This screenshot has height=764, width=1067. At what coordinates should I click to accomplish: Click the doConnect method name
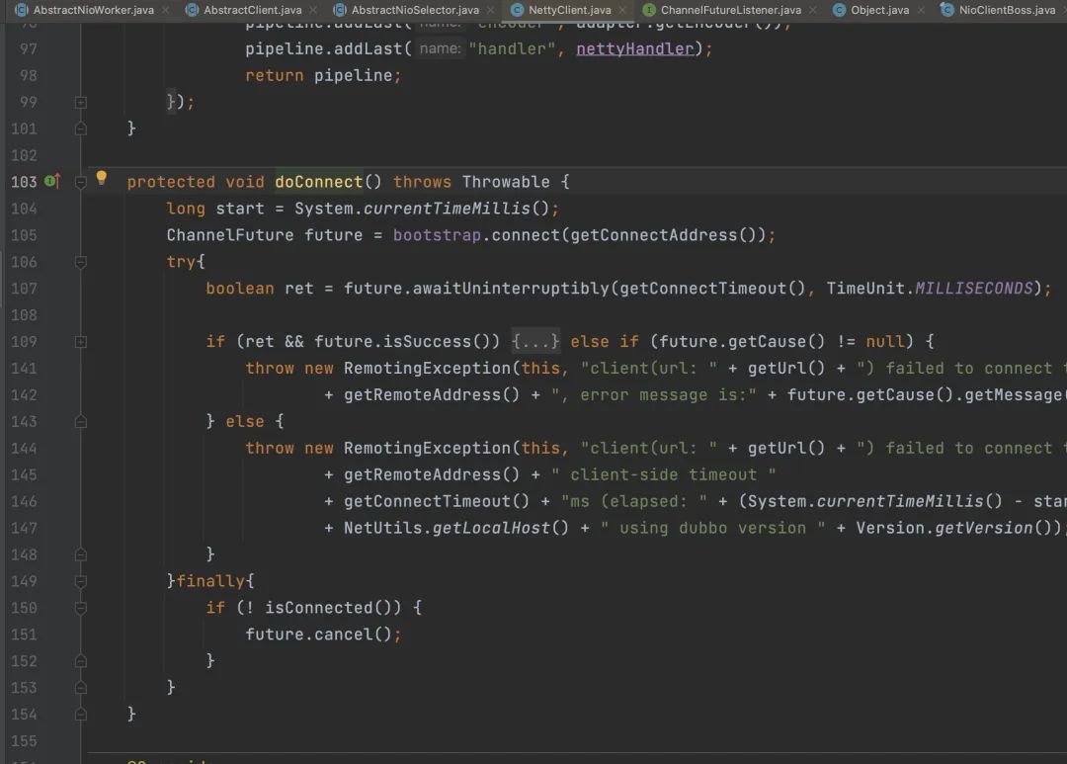click(x=318, y=182)
